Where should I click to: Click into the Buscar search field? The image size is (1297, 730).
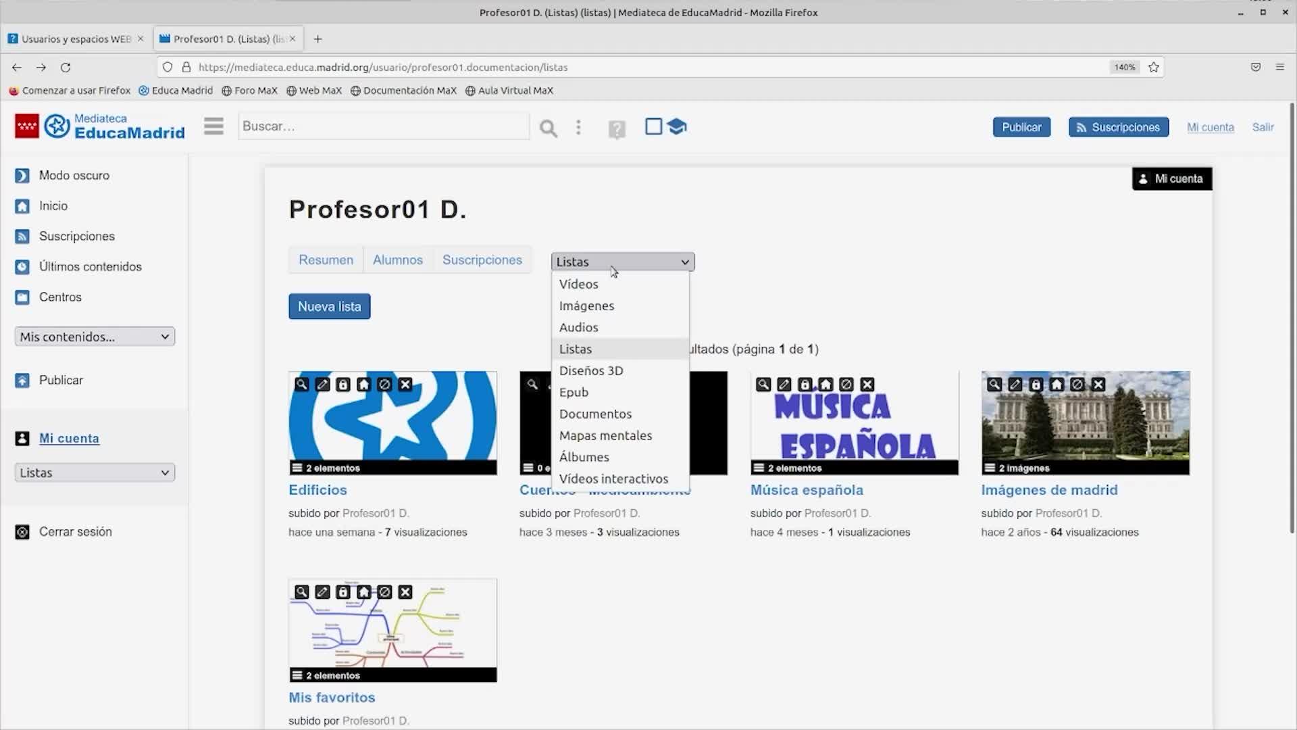(382, 126)
